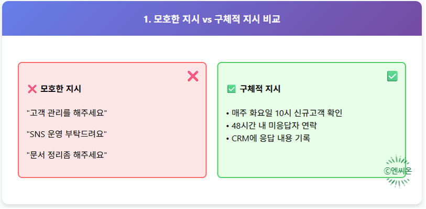
Task: Click the quote "고객 관리를 해주세요"
Action: point(67,113)
